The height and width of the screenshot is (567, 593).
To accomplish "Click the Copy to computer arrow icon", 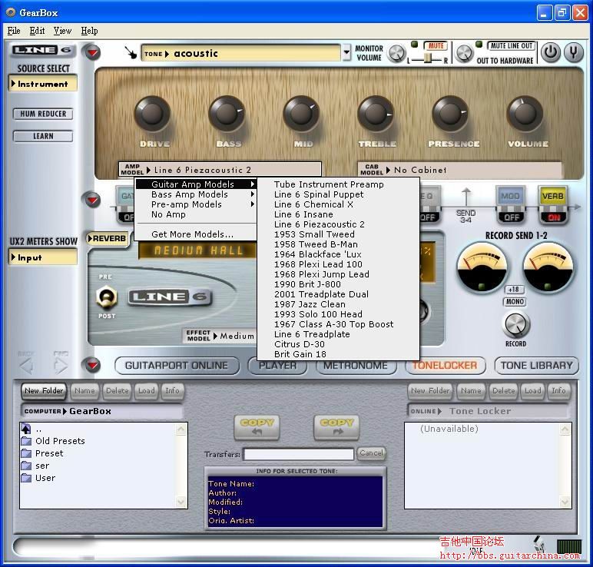I will tap(257, 428).
